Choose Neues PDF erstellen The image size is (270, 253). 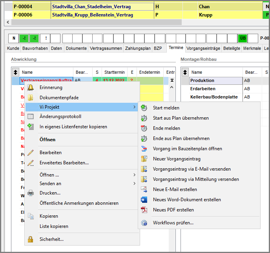199,210
